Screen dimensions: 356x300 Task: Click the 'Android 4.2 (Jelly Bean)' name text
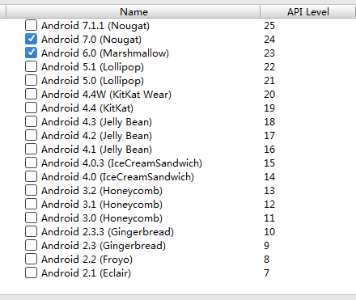96,136
